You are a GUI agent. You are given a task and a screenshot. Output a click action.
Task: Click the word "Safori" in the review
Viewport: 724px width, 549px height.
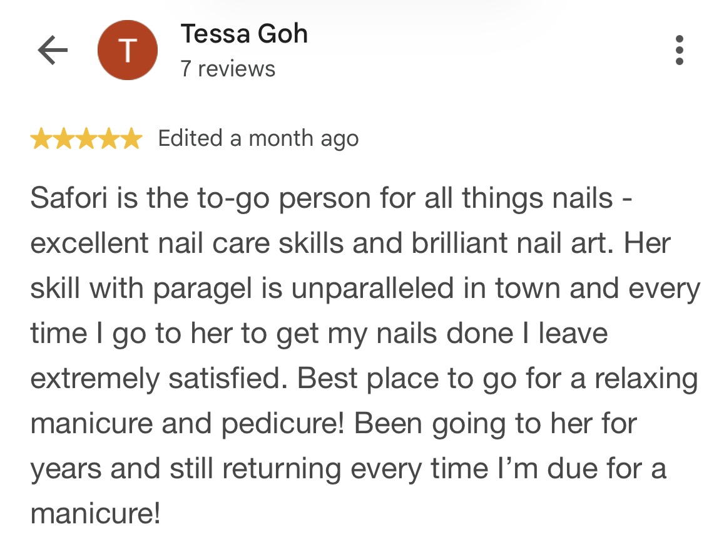[69, 198]
